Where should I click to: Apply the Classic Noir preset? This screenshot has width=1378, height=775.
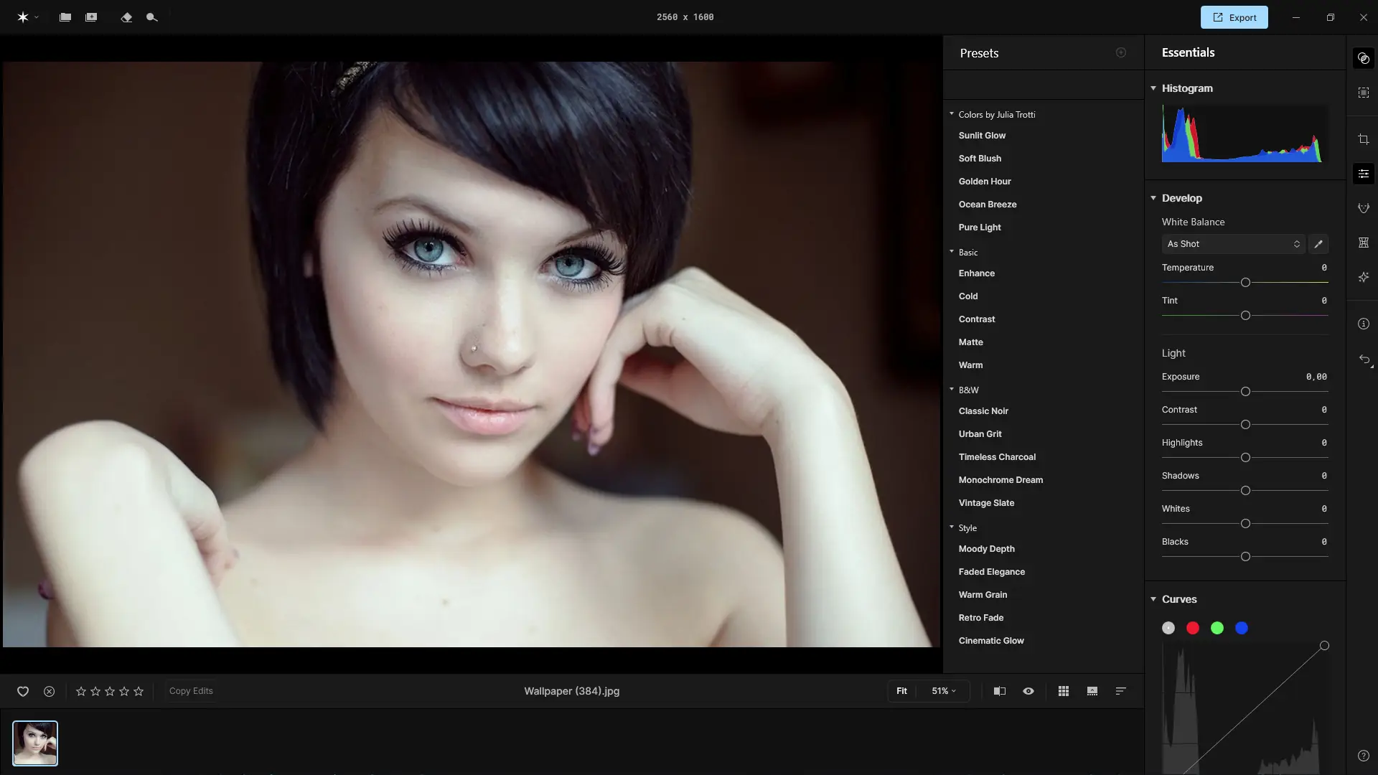[983, 411]
